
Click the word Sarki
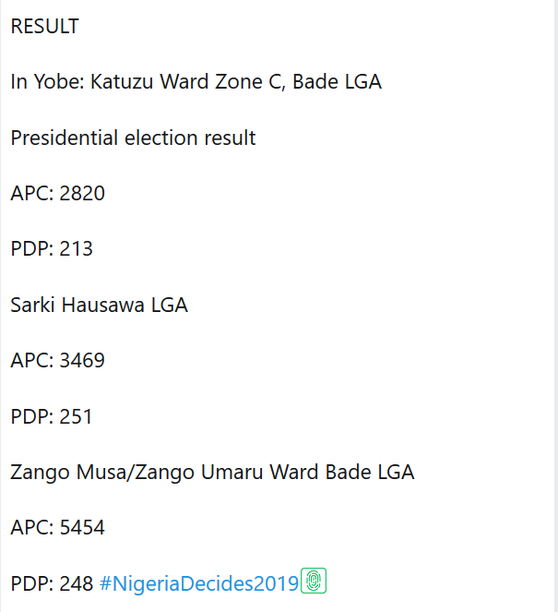click(32, 305)
